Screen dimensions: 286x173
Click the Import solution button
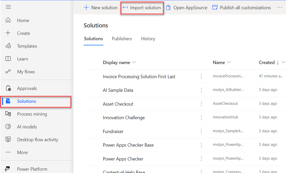coord(142,7)
